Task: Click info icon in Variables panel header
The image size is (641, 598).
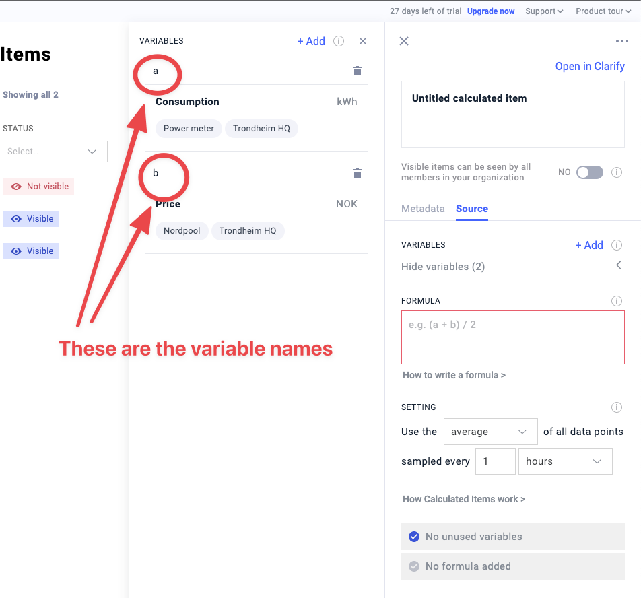Action: point(339,41)
